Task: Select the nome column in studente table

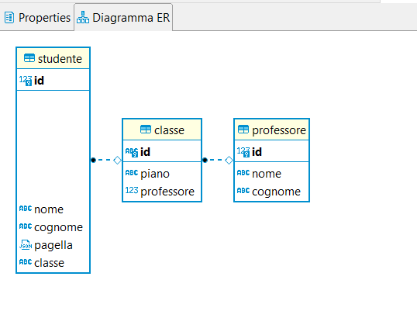Action: (53, 209)
